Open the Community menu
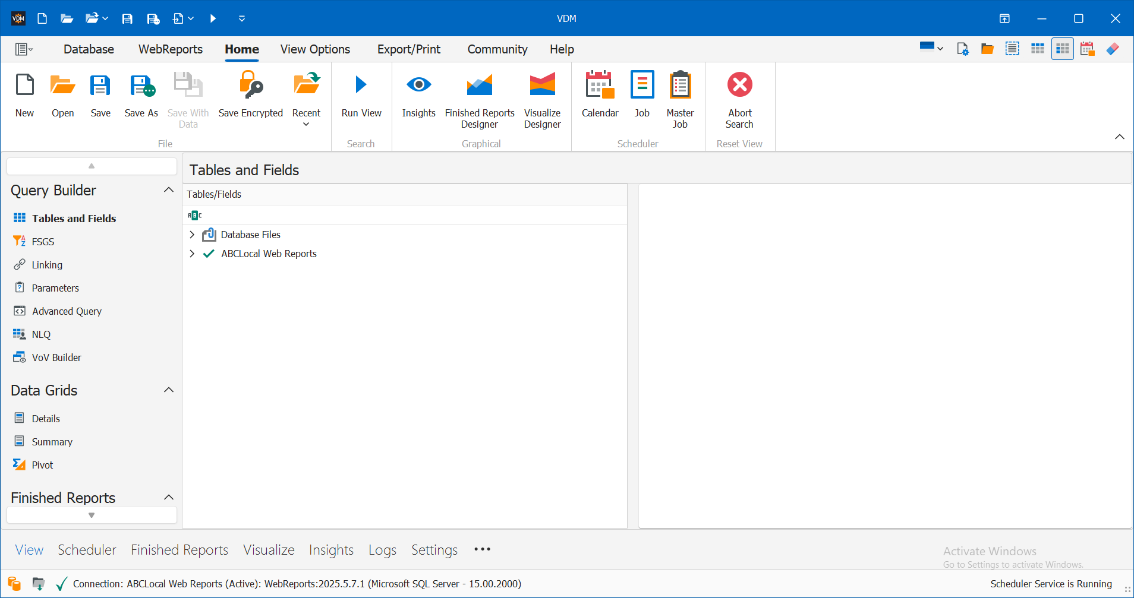1134x598 pixels. click(497, 49)
